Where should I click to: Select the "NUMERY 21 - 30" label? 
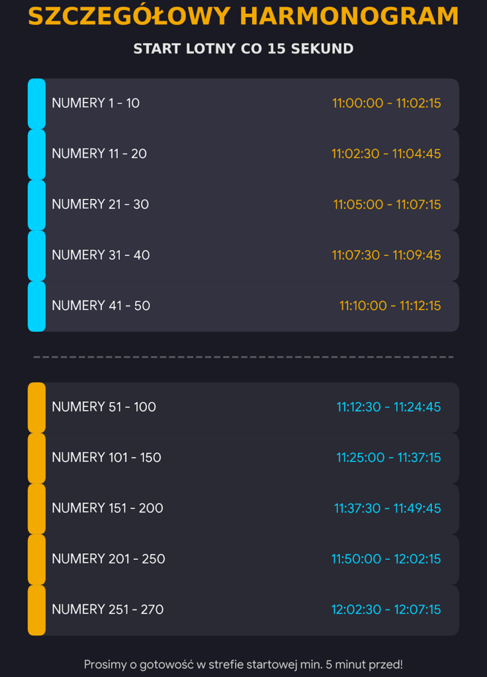pyautogui.click(x=101, y=204)
